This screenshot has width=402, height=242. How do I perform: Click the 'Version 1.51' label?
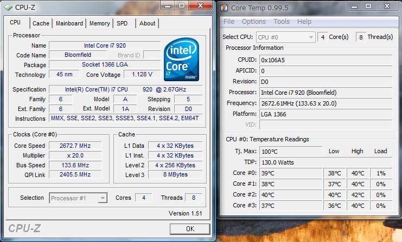(x=185, y=213)
